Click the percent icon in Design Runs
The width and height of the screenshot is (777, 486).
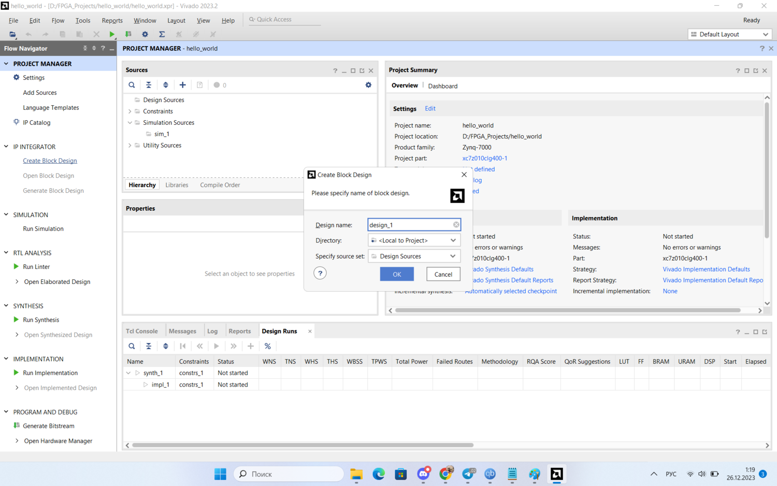point(267,346)
